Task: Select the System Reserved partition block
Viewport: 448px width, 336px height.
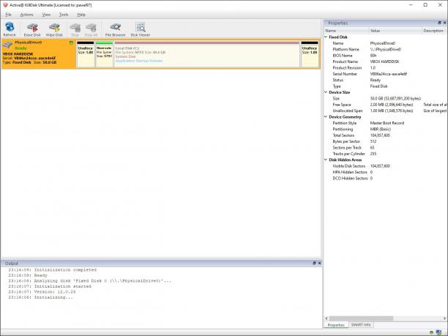Action: tap(104, 54)
